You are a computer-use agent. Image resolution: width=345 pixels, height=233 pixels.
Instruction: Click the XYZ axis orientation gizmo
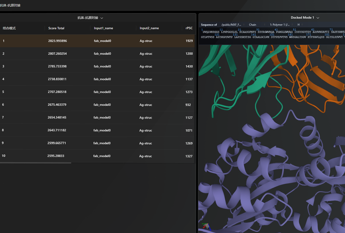[206, 227]
